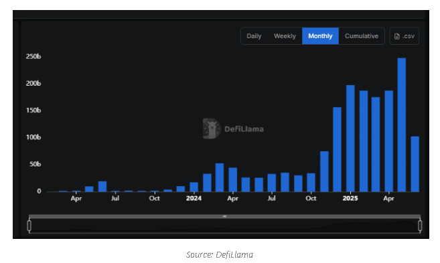Click the active Monthly tab

320,36
